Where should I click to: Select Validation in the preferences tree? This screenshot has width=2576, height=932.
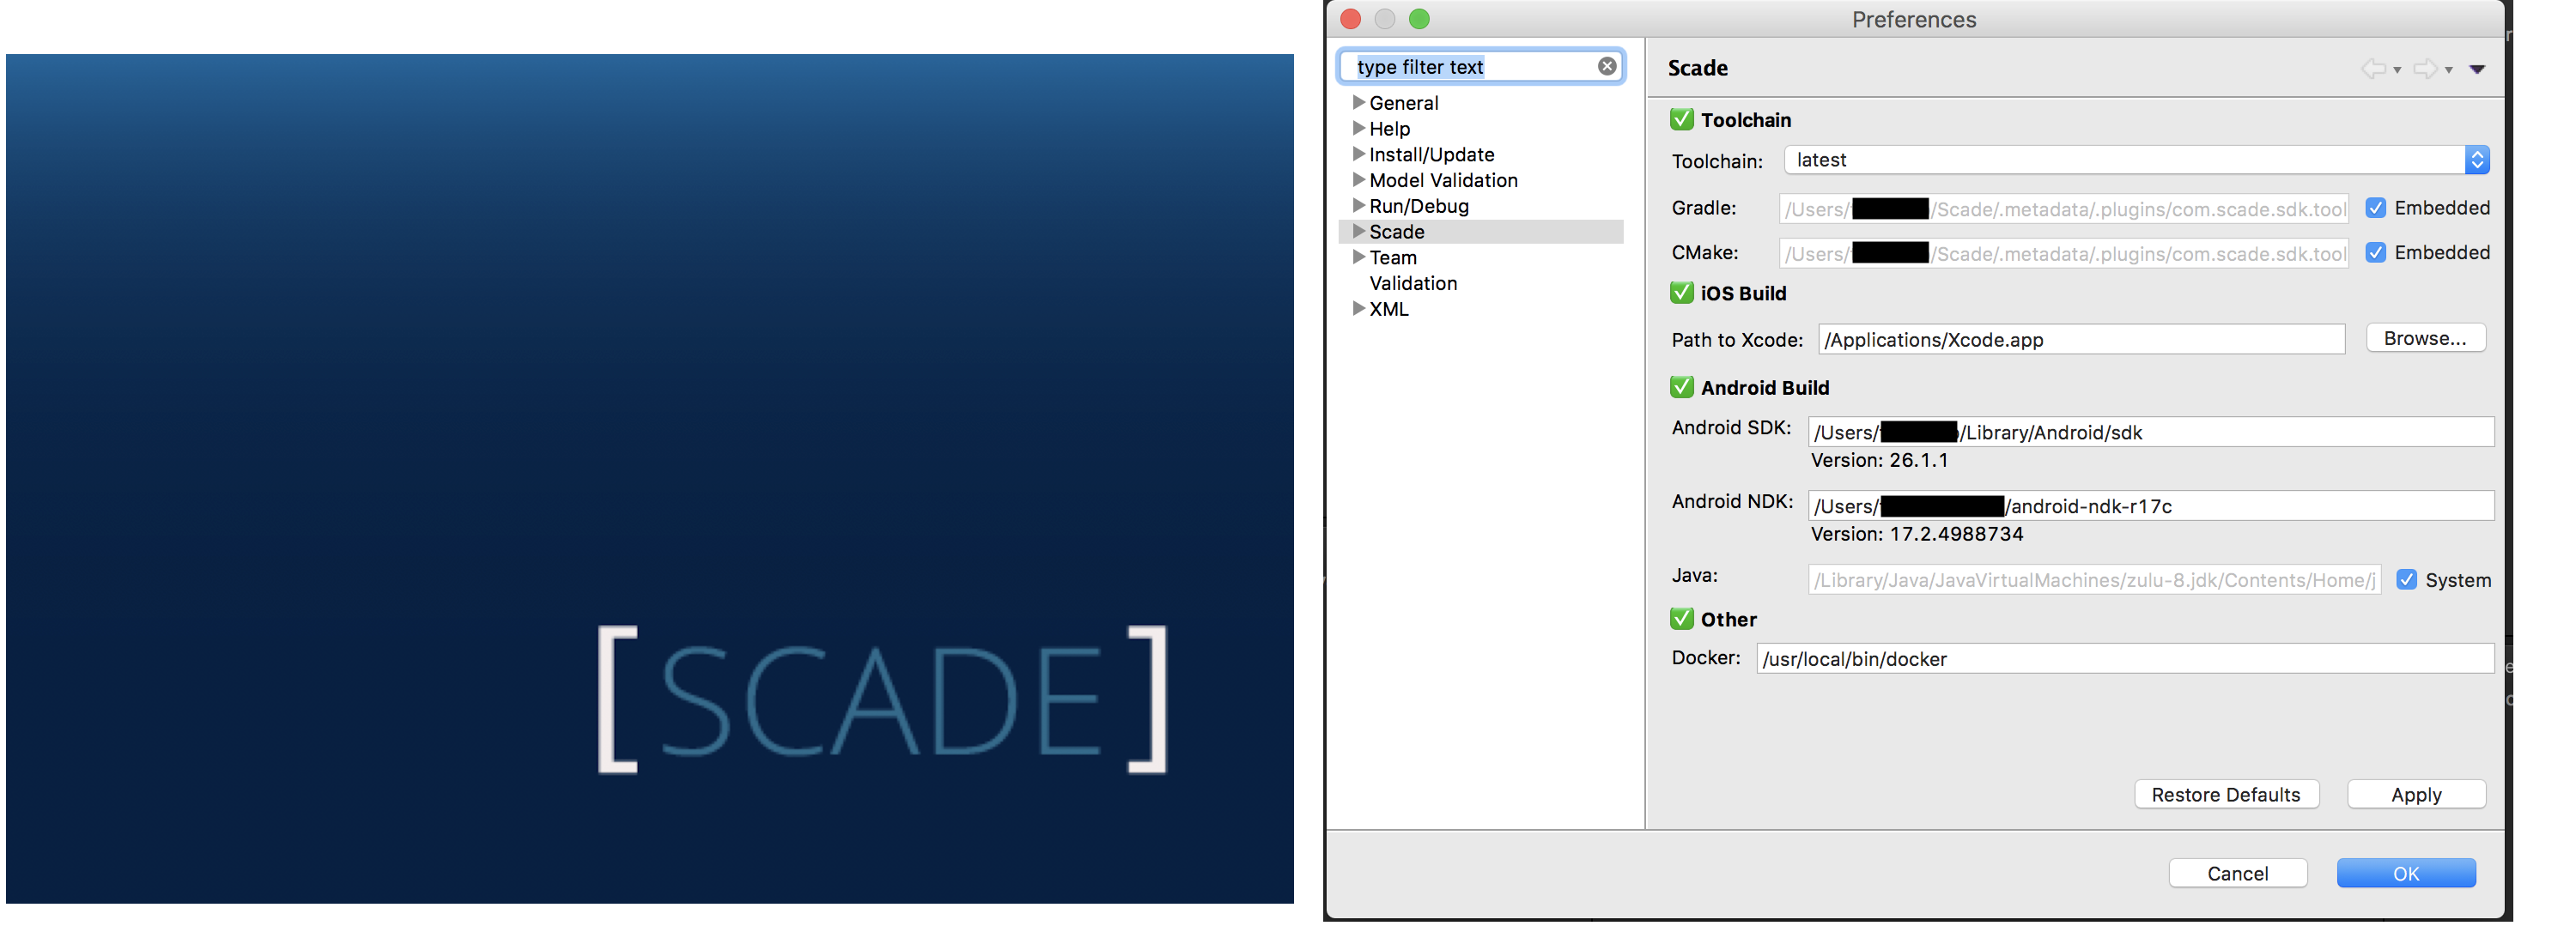pos(1412,284)
